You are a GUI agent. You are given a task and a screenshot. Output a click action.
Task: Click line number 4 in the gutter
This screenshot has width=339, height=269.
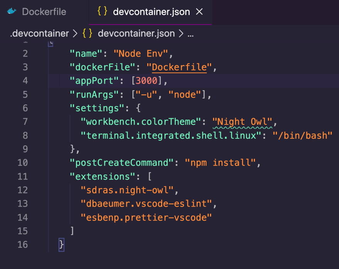[25, 81]
